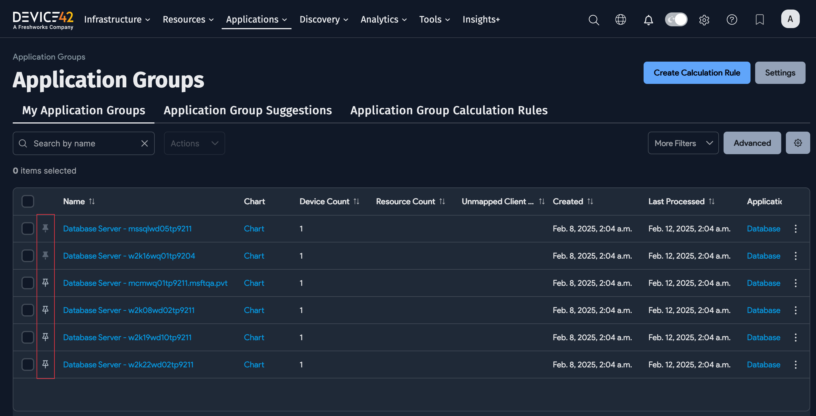Check the row for w2k08wd02tp9211
The width and height of the screenshot is (816, 416).
point(28,310)
